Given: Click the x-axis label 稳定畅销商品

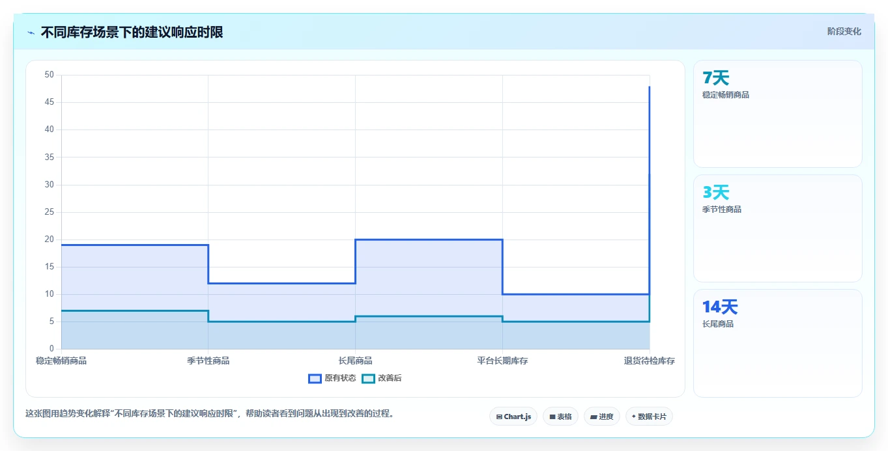Looking at the screenshot, I should [x=61, y=361].
